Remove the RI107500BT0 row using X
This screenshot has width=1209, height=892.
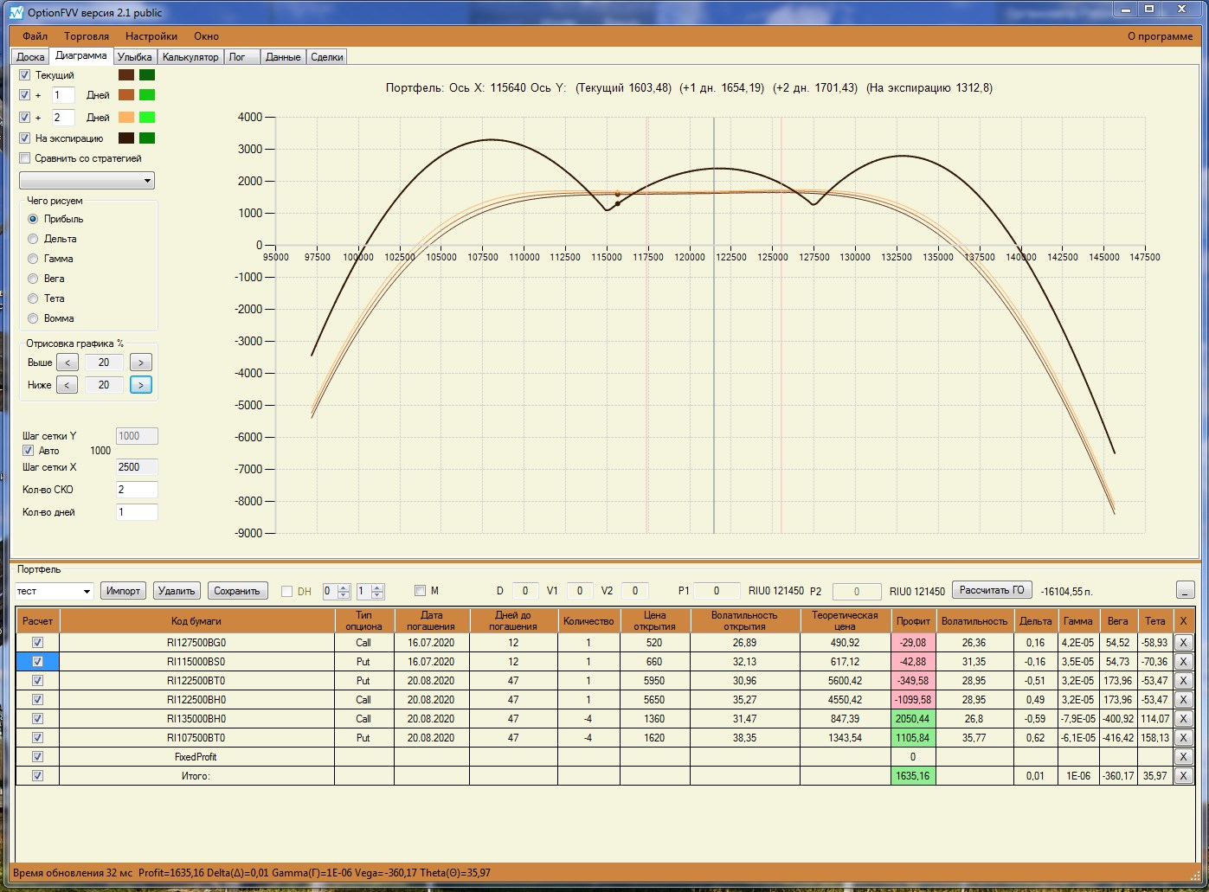coord(1183,738)
